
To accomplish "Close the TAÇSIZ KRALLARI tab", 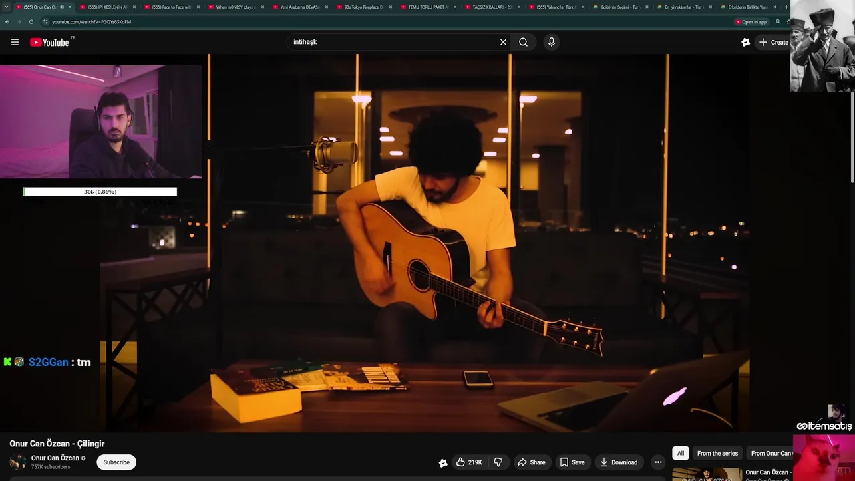I will [519, 7].
